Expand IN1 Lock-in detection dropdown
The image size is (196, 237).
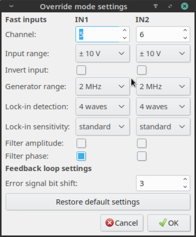[103, 107]
